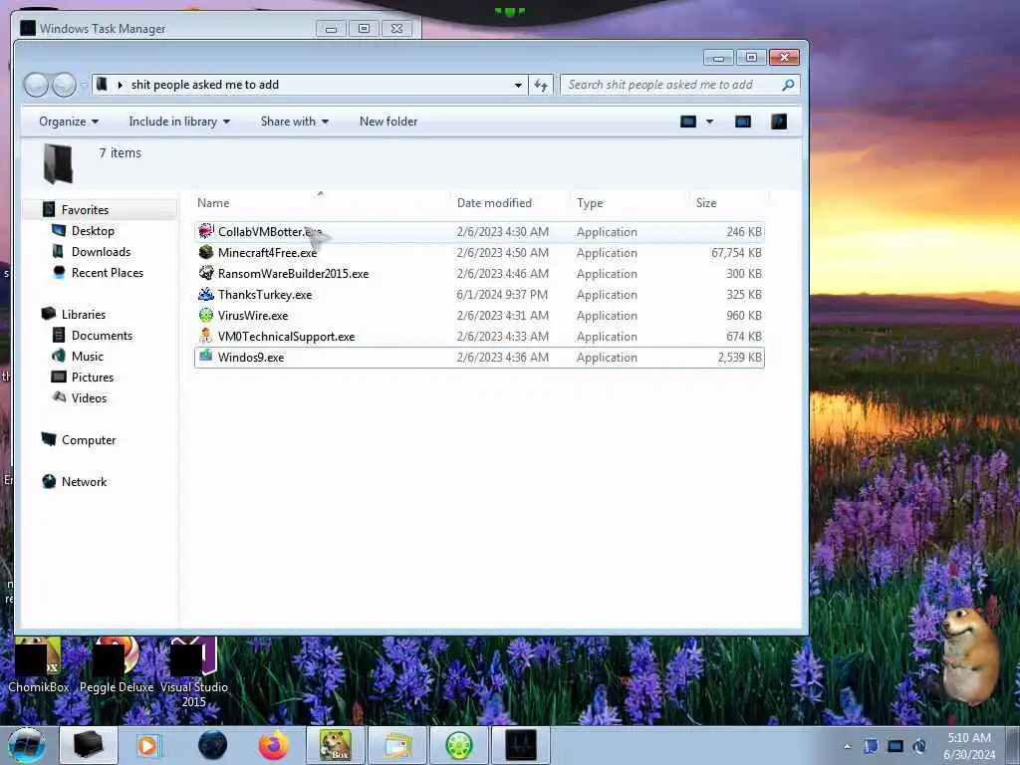Refresh the folder with the refresh icon
This screenshot has height=765, width=1020.
tap(541, 85)
